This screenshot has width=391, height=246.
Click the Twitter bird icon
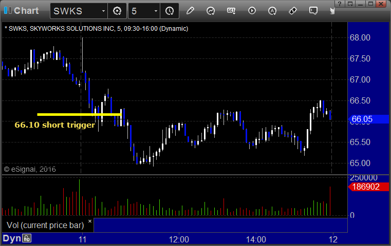point(332,11)
